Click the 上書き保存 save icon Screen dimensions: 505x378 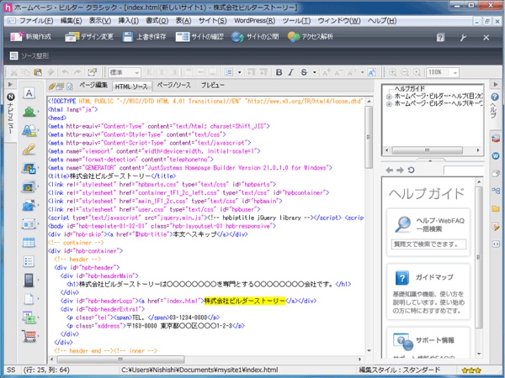click(x=144, y=37)
